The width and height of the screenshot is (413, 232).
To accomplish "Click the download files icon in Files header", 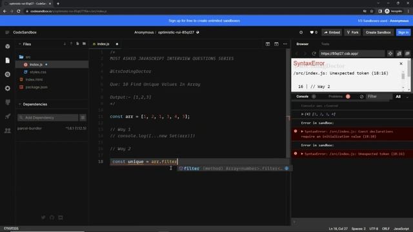I will point(65,44).
